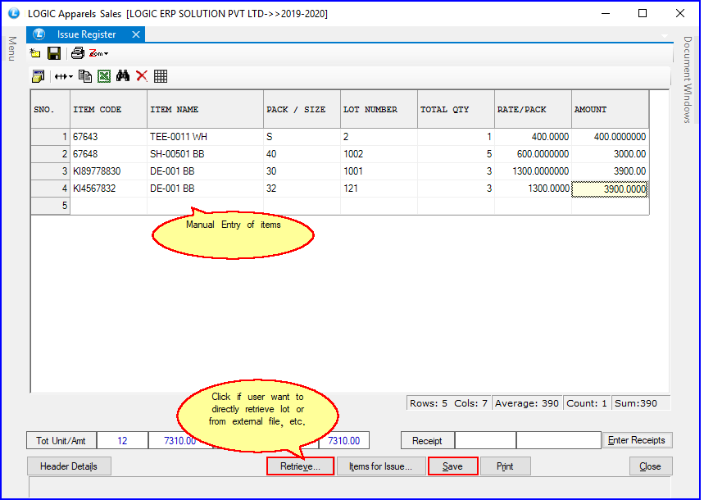Click the wider receipt field beside Enter Receipts

point(559,441)
